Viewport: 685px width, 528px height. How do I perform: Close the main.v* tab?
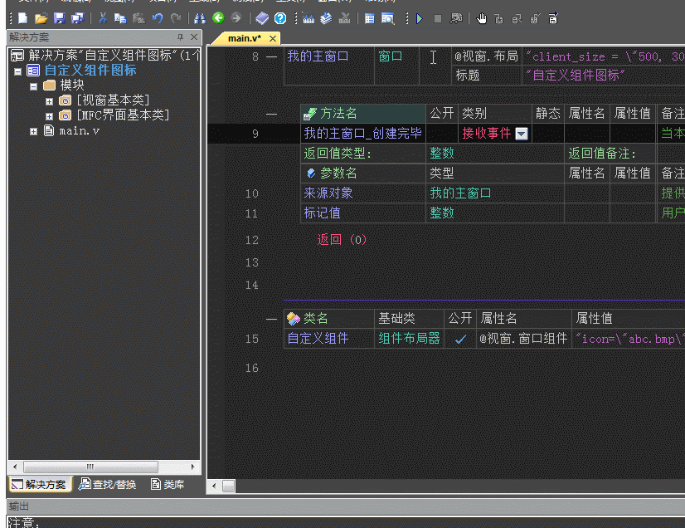point(273,38)
